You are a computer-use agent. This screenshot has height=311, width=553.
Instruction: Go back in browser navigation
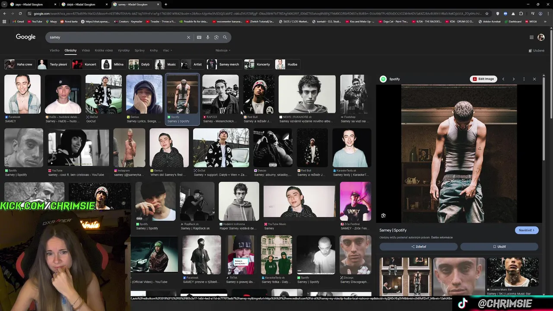click(x=5, y=13)
